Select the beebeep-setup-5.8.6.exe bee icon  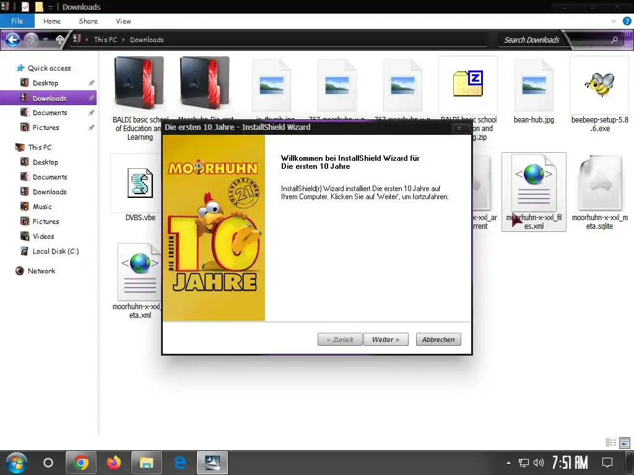tap(599, 84)
